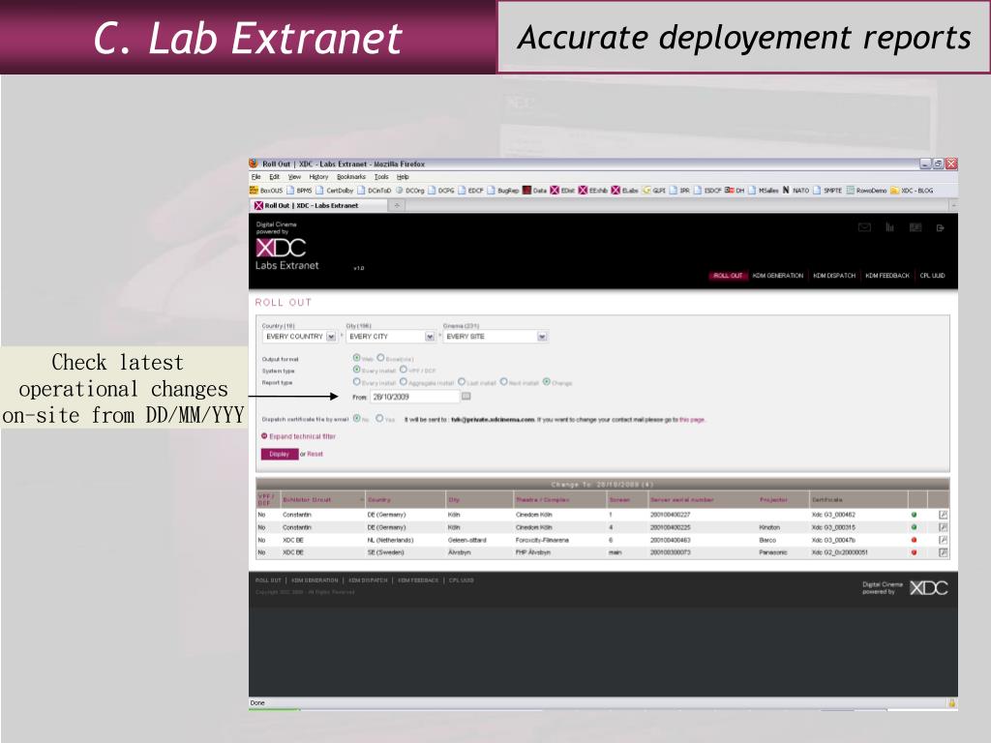Screen dimensions: 991x743
Task: Open the SMPTE bookmark
Action: click(x=828, y=191)
